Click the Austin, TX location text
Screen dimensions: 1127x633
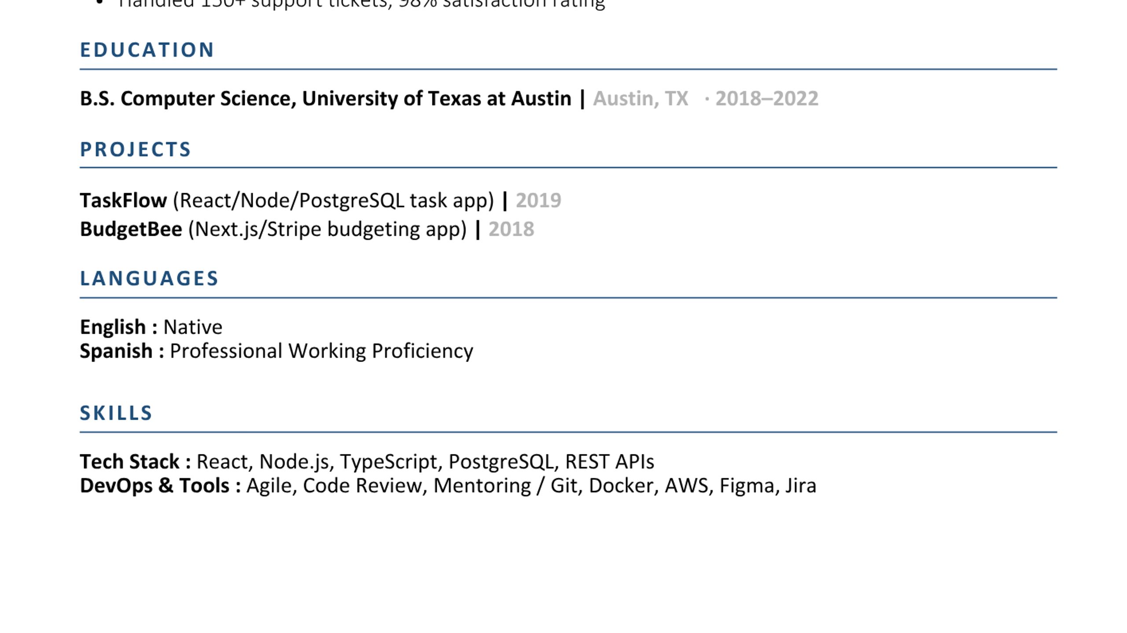pos(641,99)
